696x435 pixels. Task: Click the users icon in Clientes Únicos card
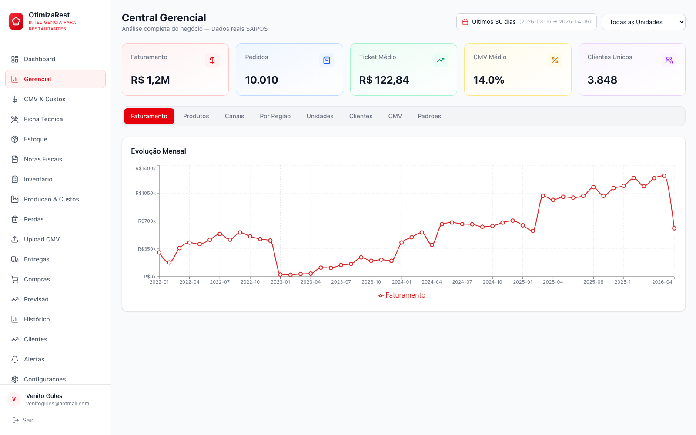coord(669,60)
